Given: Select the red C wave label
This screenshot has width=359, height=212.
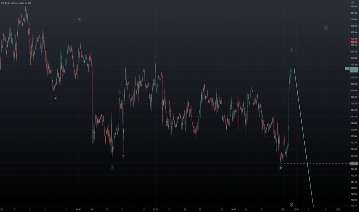Looking at the screenshot, I should coord(156,56).
